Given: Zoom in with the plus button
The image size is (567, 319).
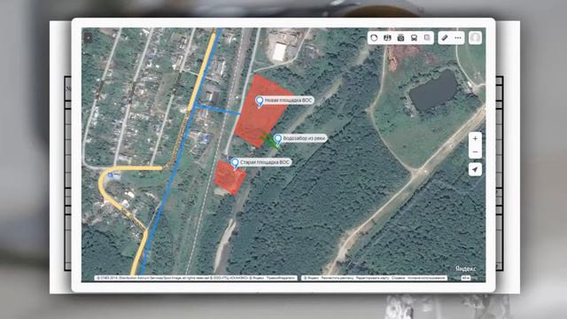Looking at the screenshot, I should tap(475, 138).
